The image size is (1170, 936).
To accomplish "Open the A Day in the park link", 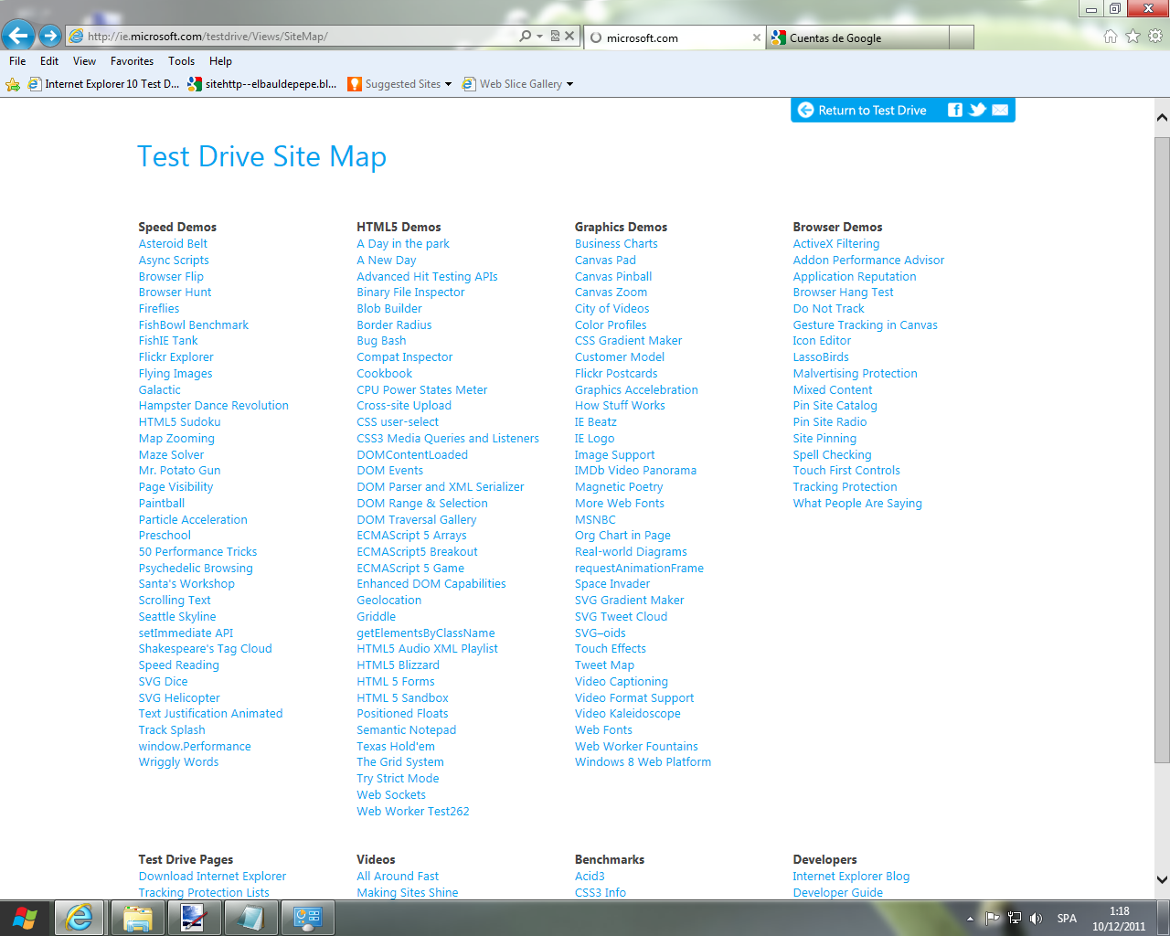I will [403, 244].
